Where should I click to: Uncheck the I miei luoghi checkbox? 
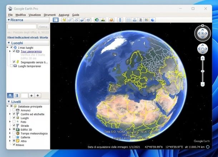click(11, 47)
